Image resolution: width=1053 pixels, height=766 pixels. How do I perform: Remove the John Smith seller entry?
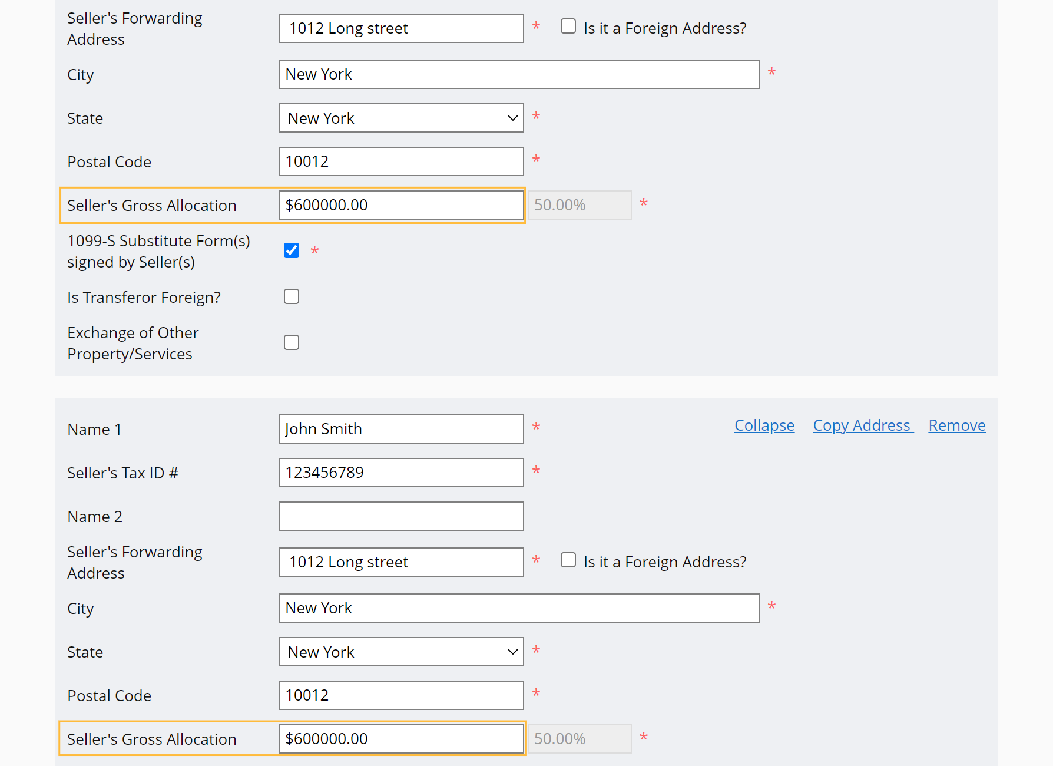pos(956,425)
